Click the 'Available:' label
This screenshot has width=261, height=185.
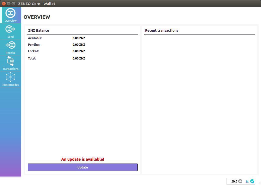pyautogui.click(x=35, y=38)
